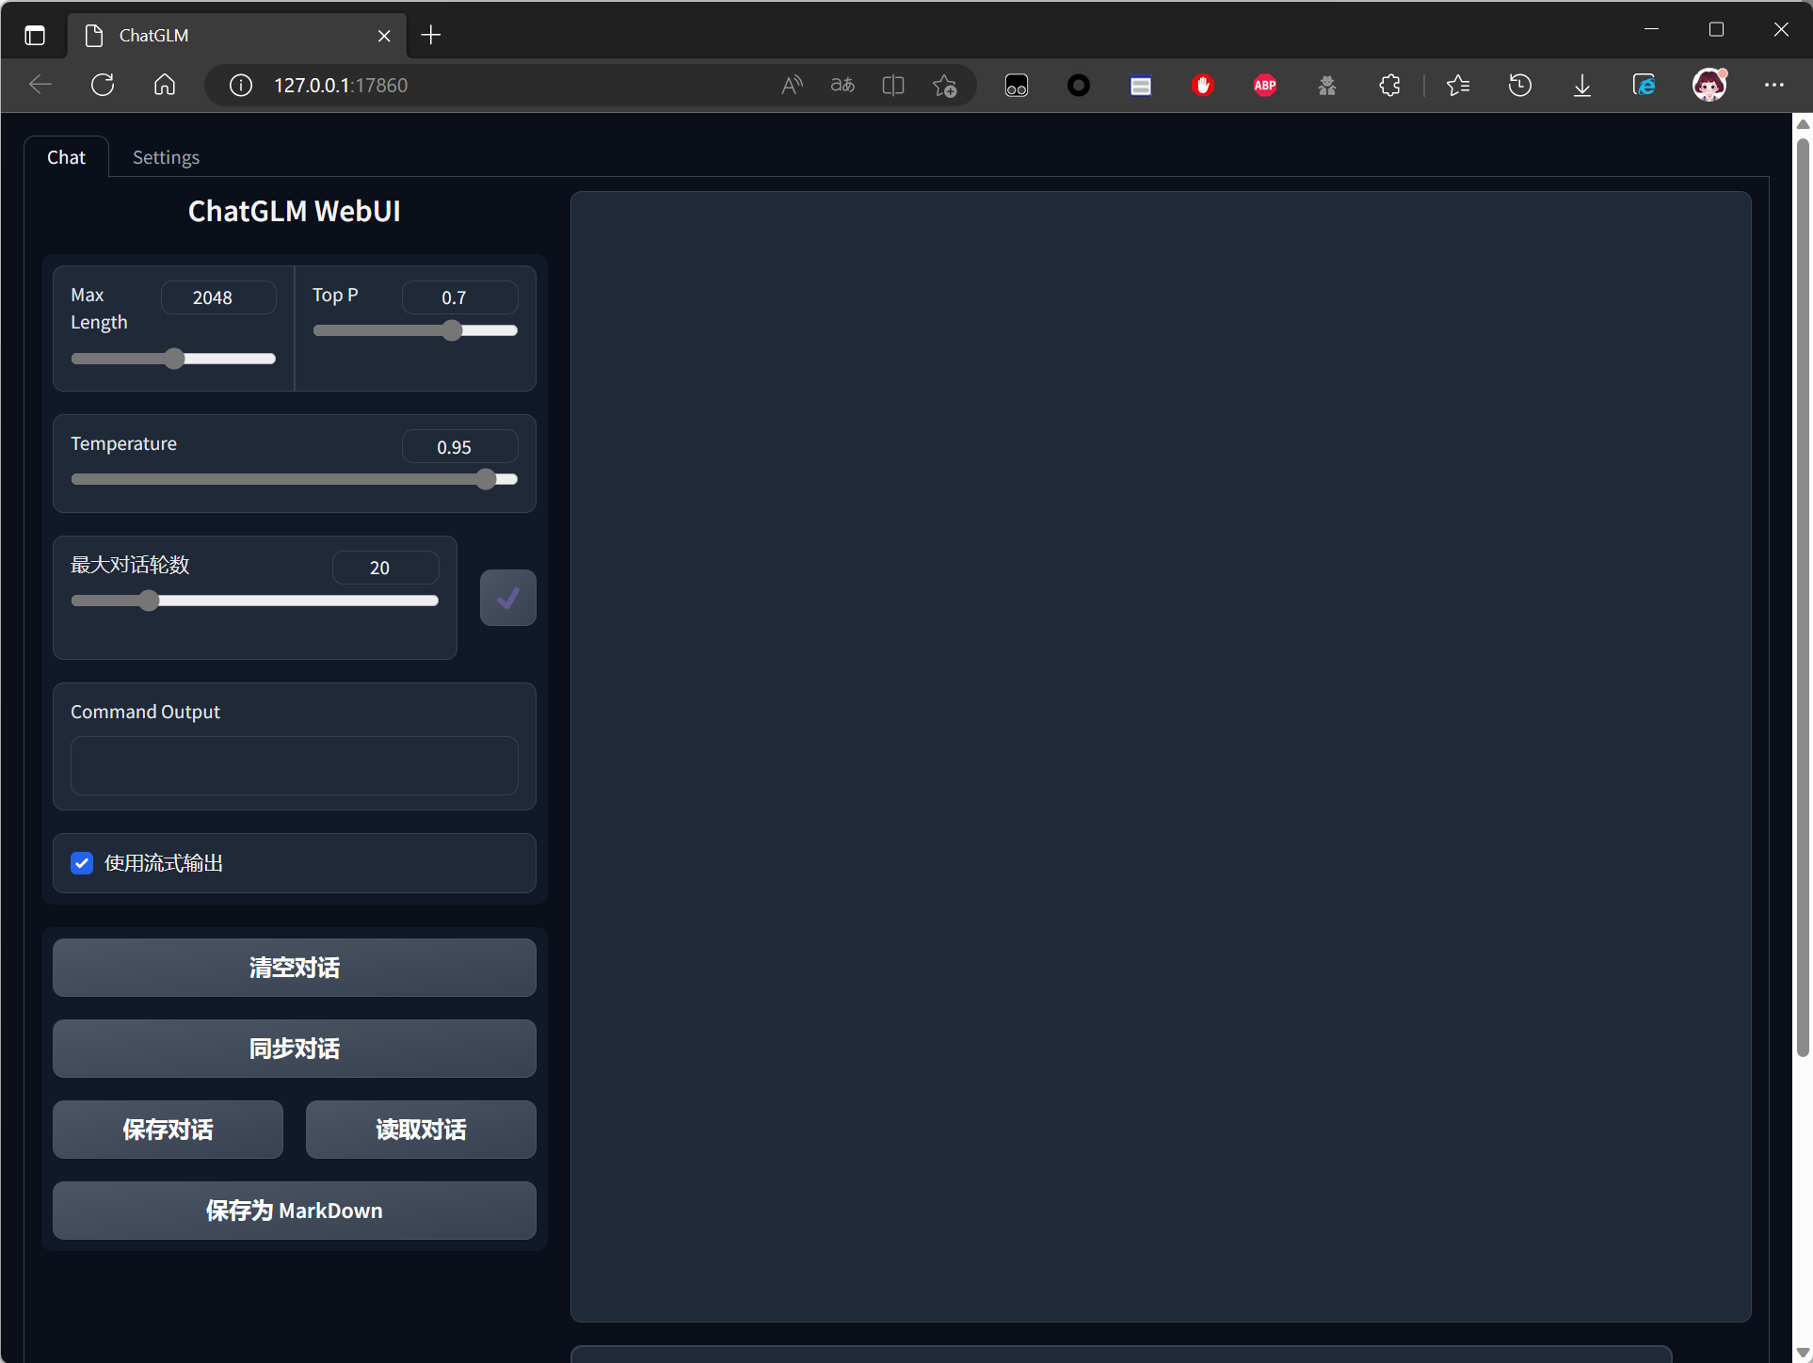The height and width of the screenshot is (1363, 1813).
Task: Open the Edge Settings and more menu
Action: pyautogui.click(x=1773, y=85)
